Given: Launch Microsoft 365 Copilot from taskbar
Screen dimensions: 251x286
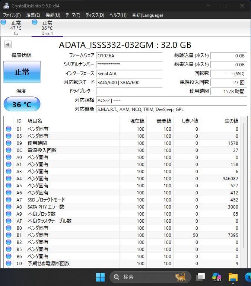Looking at the screenshot, I should click(217, 277).
